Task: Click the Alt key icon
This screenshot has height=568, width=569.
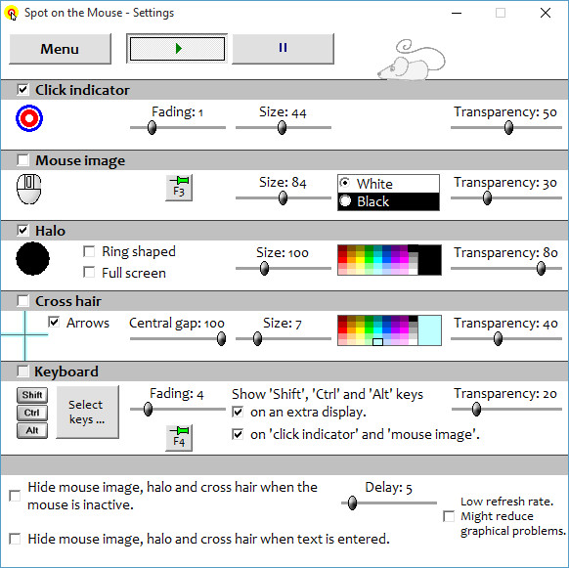Action: [x=32, y=430]
